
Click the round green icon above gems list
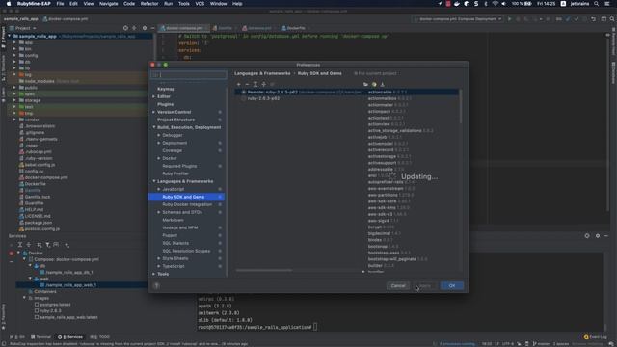[374, 84]
